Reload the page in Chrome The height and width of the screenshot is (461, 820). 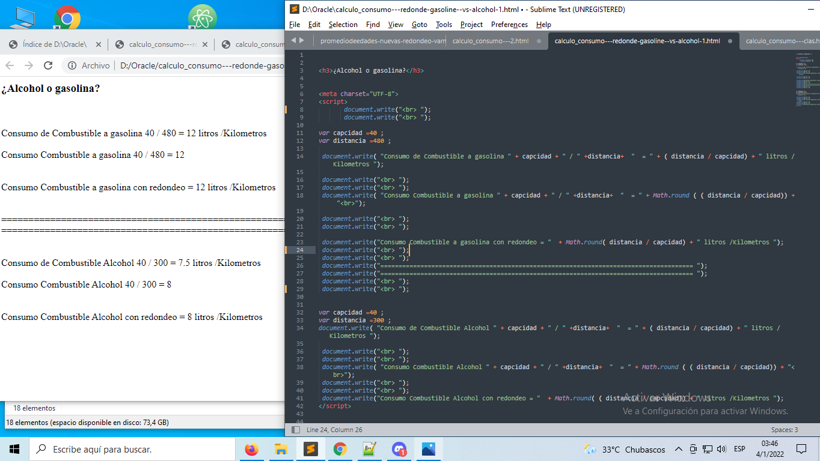click(48, 65)
